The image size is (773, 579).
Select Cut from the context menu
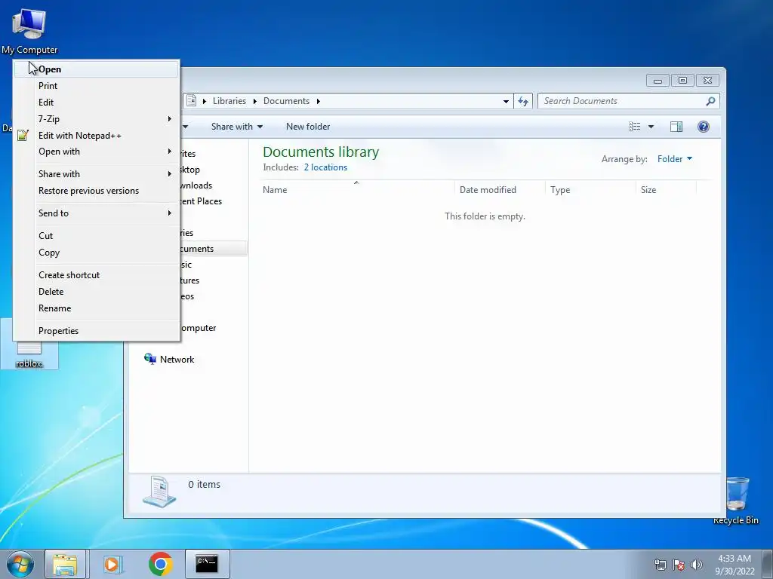point(96,236)
